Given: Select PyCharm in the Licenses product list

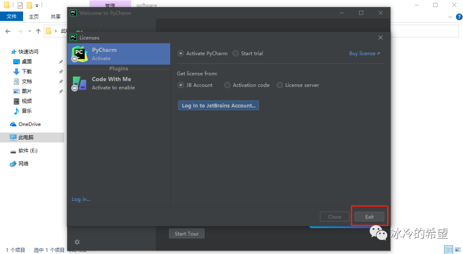Looking at the screenshot, I should tap(119, 54).
